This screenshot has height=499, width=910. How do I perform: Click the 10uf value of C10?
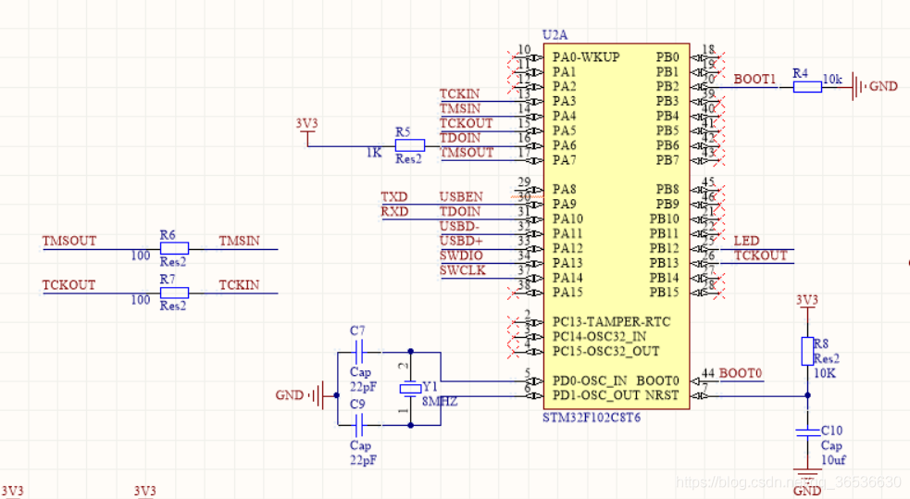point(833,460)
